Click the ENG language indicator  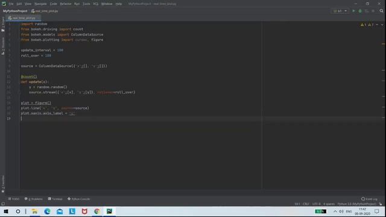(349, 212)
